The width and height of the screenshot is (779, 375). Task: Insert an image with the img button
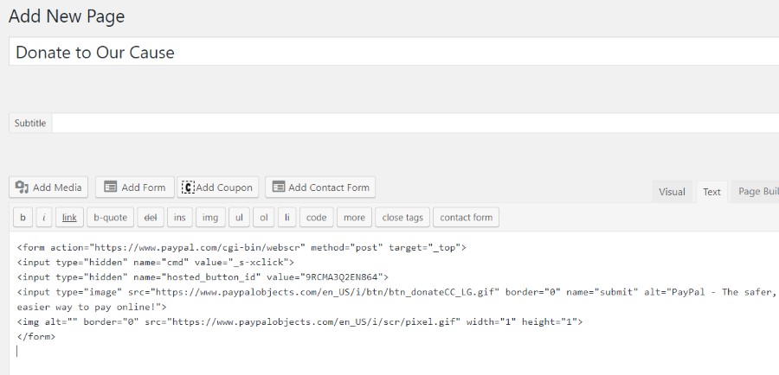tap(209, 218)
